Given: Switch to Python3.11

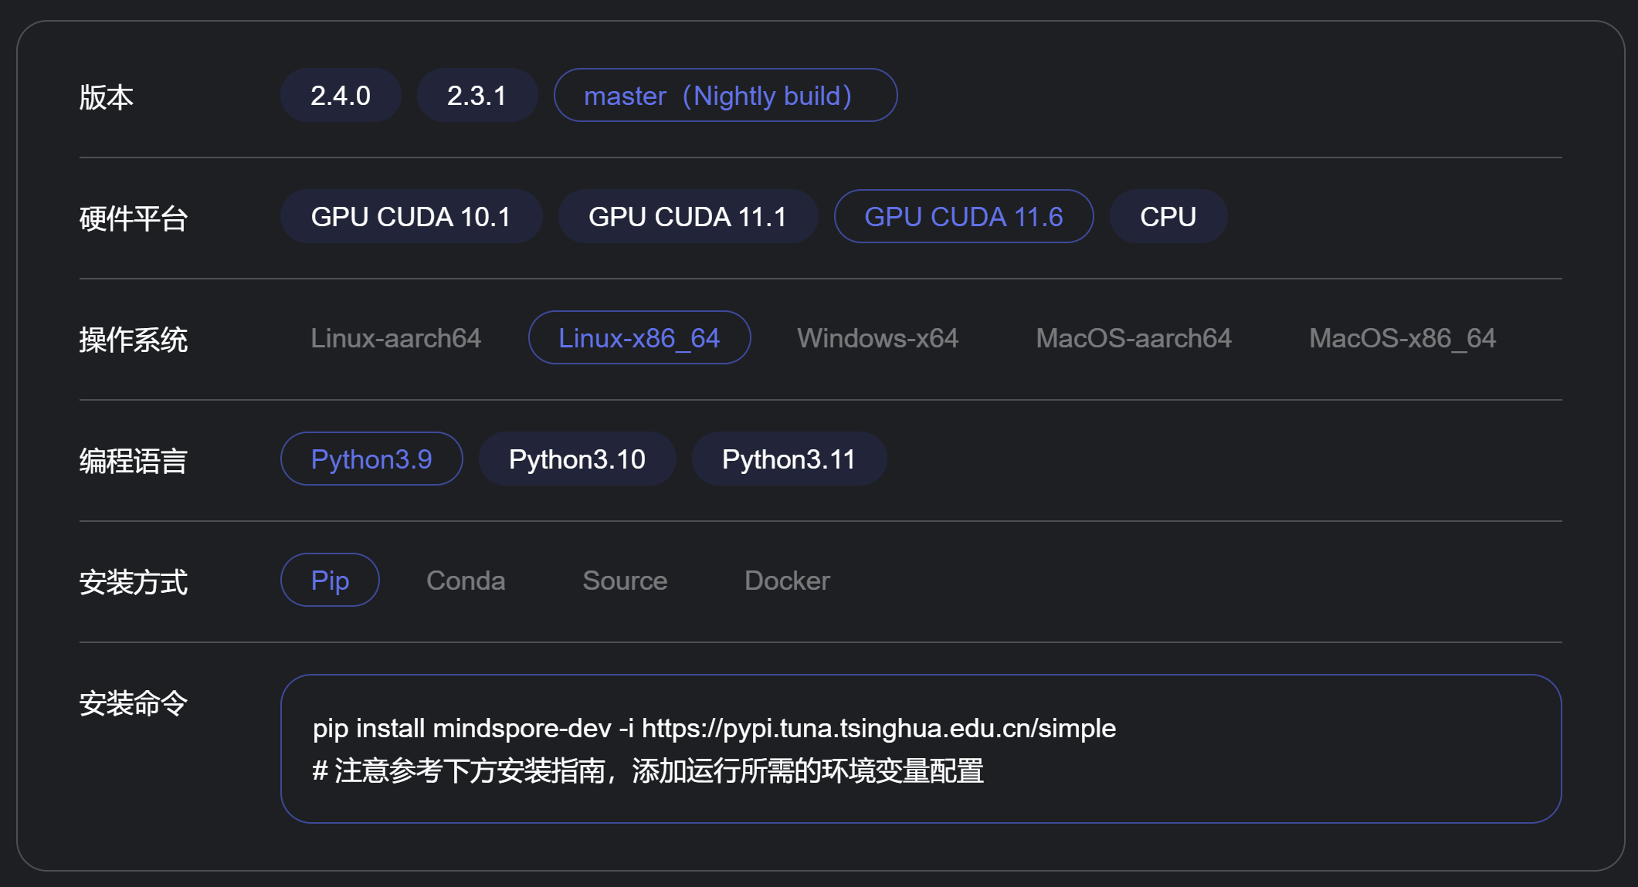Looking at the screenshot, I should coord(789,459).
